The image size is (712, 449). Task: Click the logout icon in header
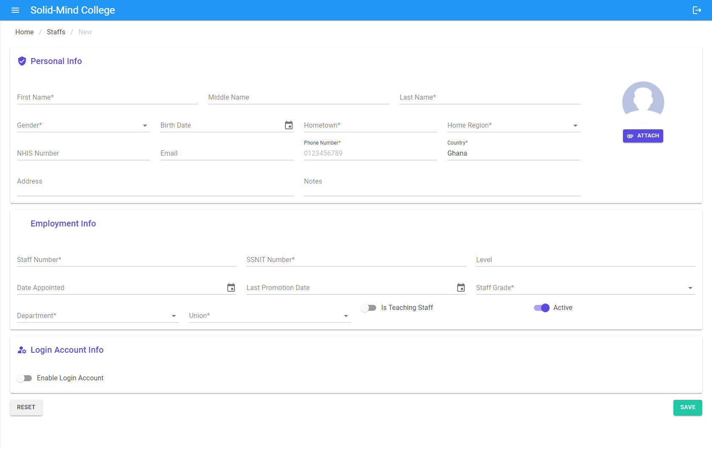(697, 10)
